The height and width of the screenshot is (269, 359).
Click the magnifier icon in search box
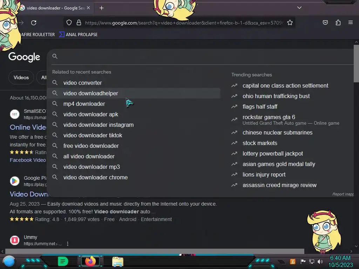click(x=55, y=56)
